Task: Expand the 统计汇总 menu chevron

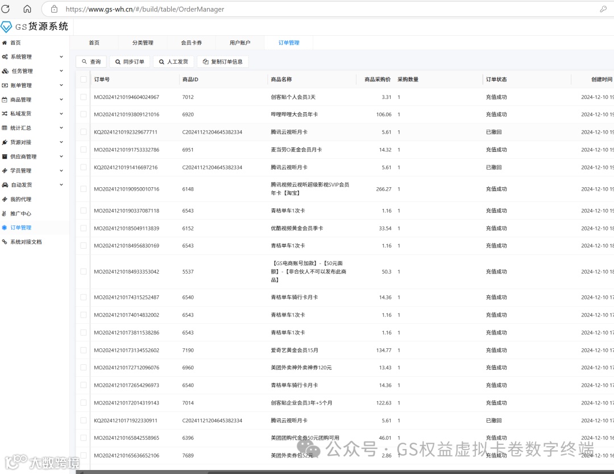Action: (x=61, y=128)
